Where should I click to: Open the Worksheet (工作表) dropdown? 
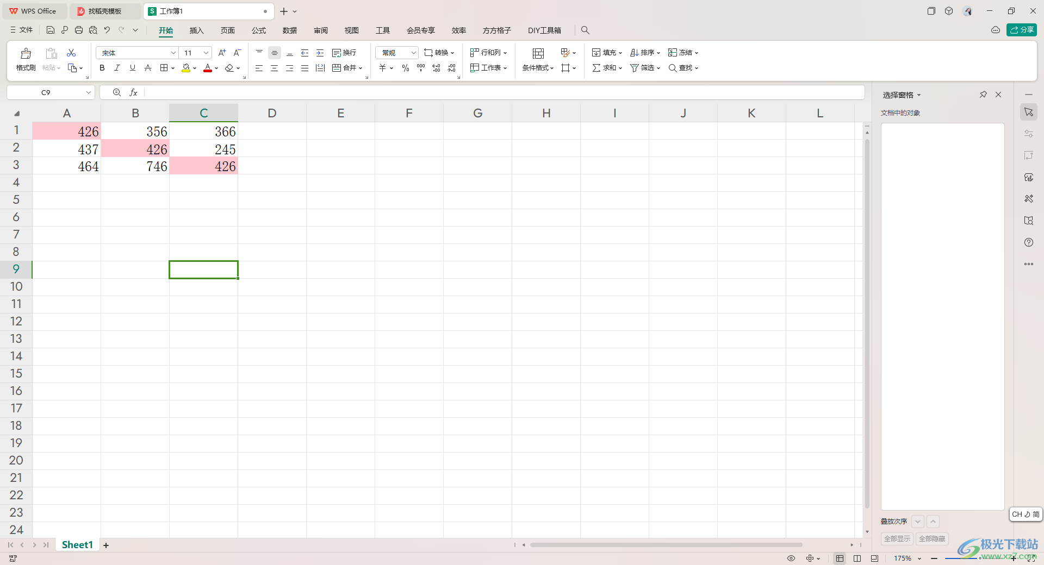[x=489, y=68]
